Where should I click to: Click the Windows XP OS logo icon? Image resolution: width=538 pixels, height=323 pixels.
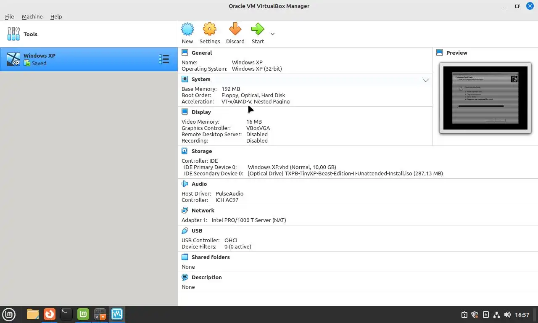pos(13,59)
